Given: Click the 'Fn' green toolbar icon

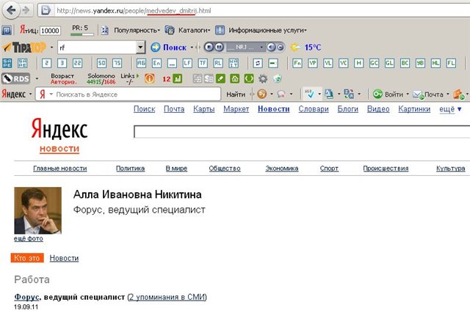Looking at the screenshot, I should click(297, 63).
